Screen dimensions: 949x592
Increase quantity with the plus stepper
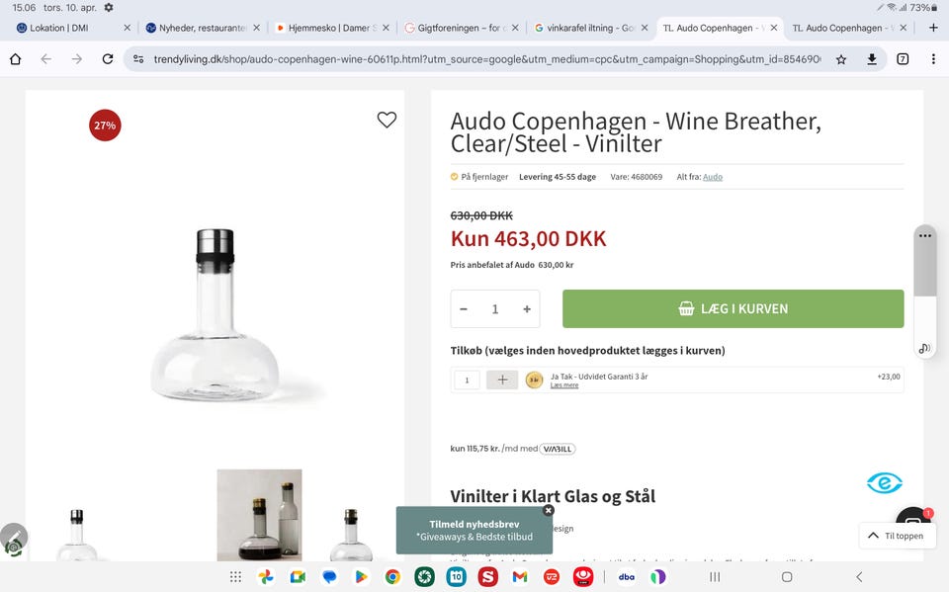[x=526, y=308]
